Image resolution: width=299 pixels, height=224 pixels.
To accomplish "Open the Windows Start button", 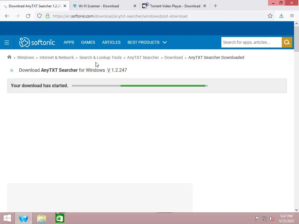I will (7, 218).
